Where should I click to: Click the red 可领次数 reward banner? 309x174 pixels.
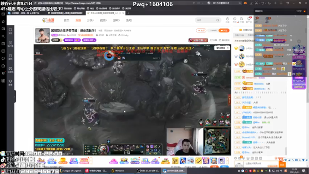pos(198,40)
